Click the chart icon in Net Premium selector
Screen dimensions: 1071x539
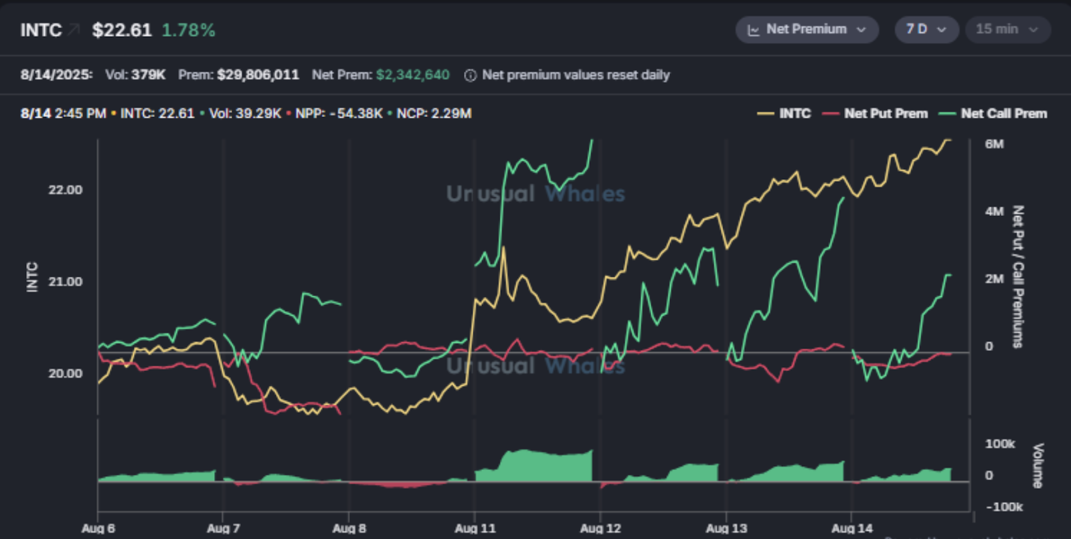tap(753, 30)
